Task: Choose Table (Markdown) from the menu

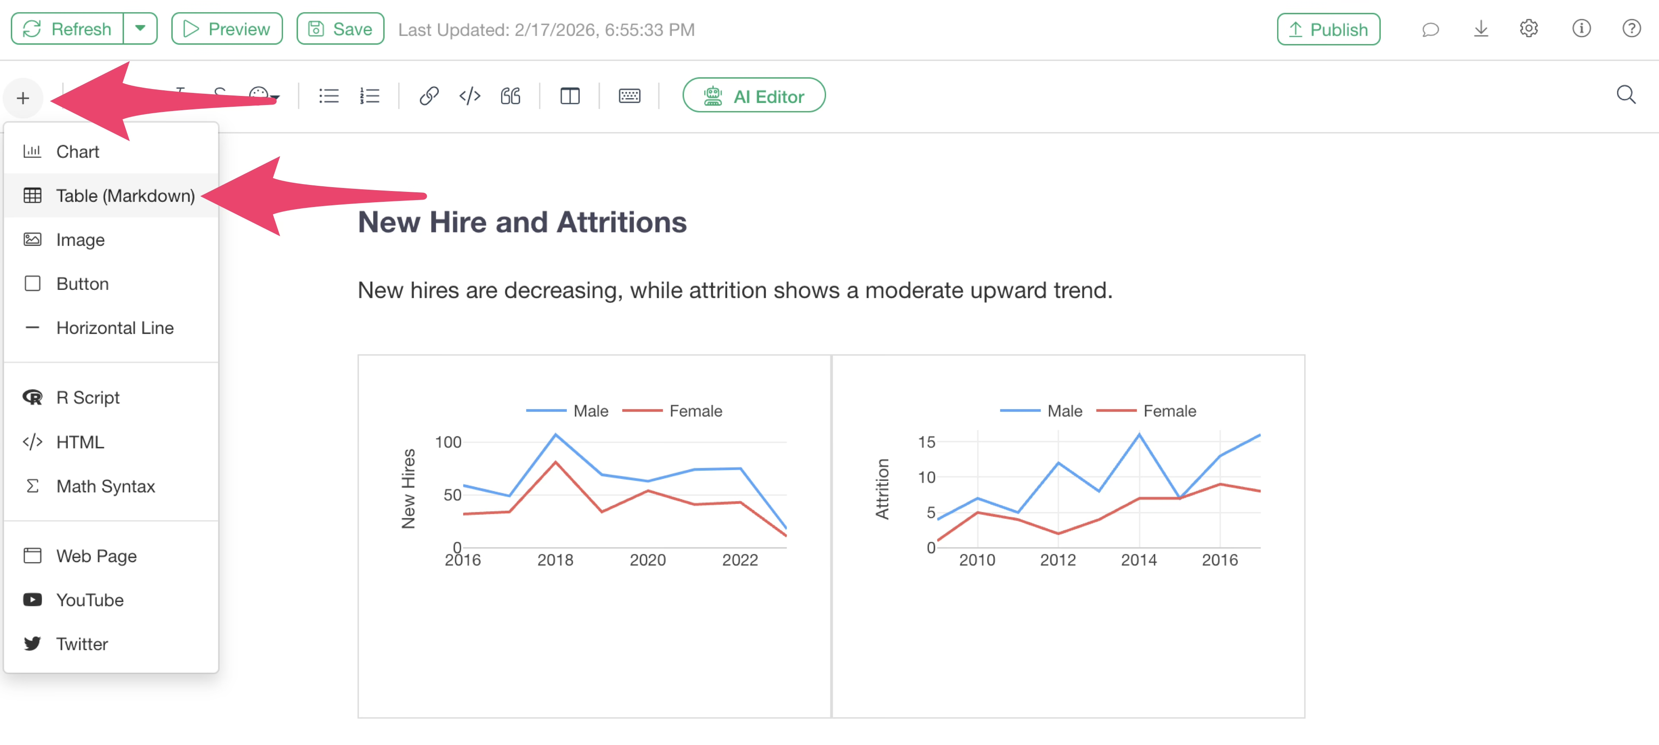Action: pos(125,196)
